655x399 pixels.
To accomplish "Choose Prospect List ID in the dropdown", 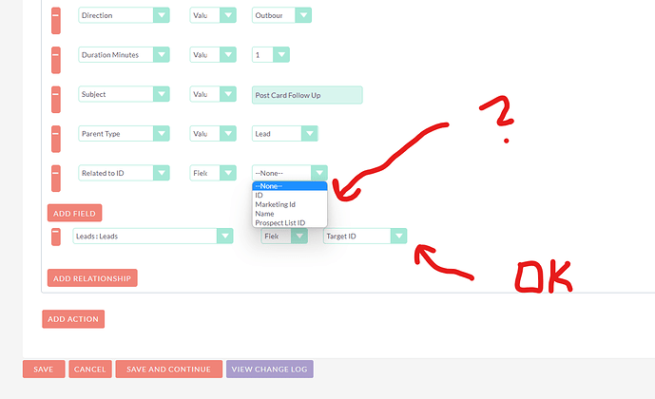I will (x=290, y=223).
